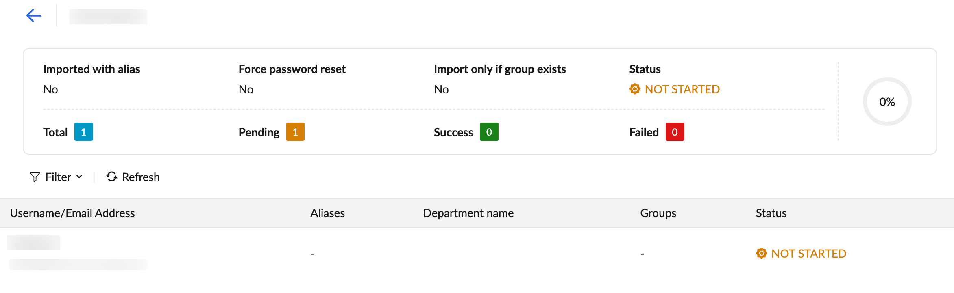Viewport: 954px width, 293px height.
Task: Click the Department name column header
Action: pos(468,213)
